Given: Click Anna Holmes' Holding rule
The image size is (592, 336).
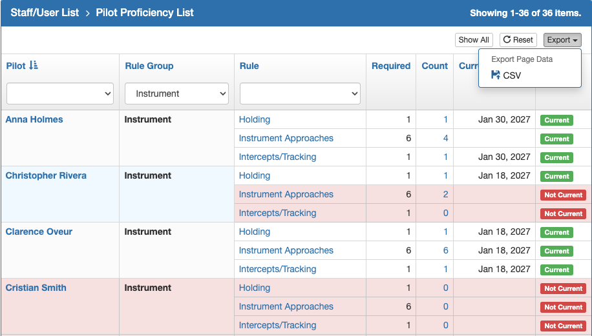Looking at the screenshot, I should 255,119.
